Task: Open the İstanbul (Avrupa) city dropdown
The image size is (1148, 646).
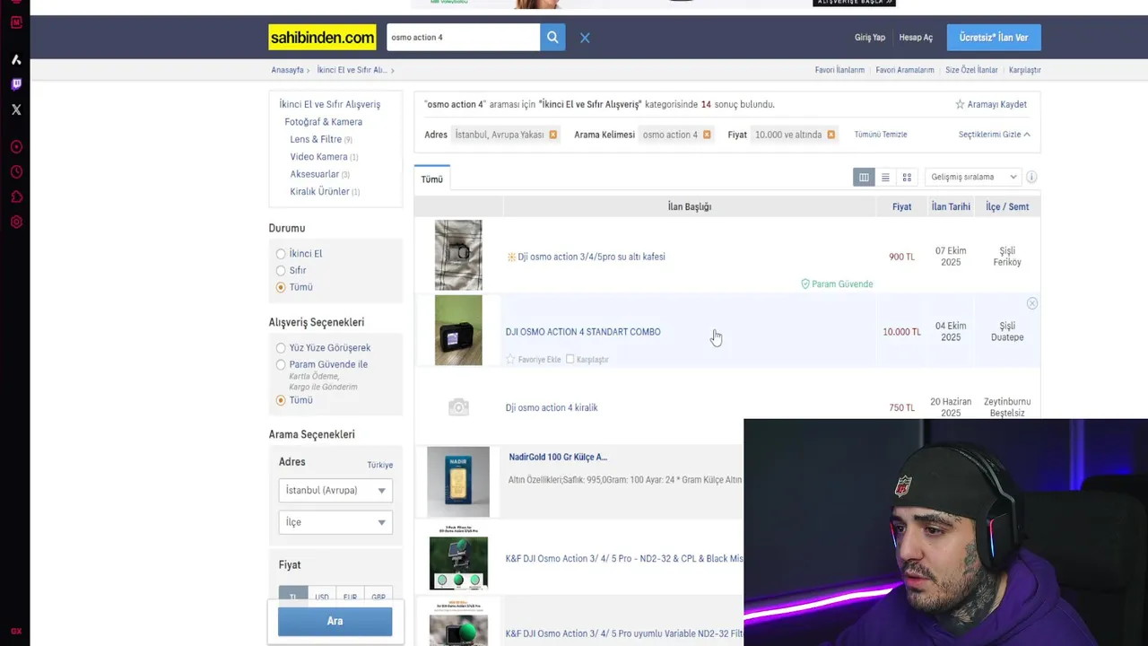Action: (335, 491)
